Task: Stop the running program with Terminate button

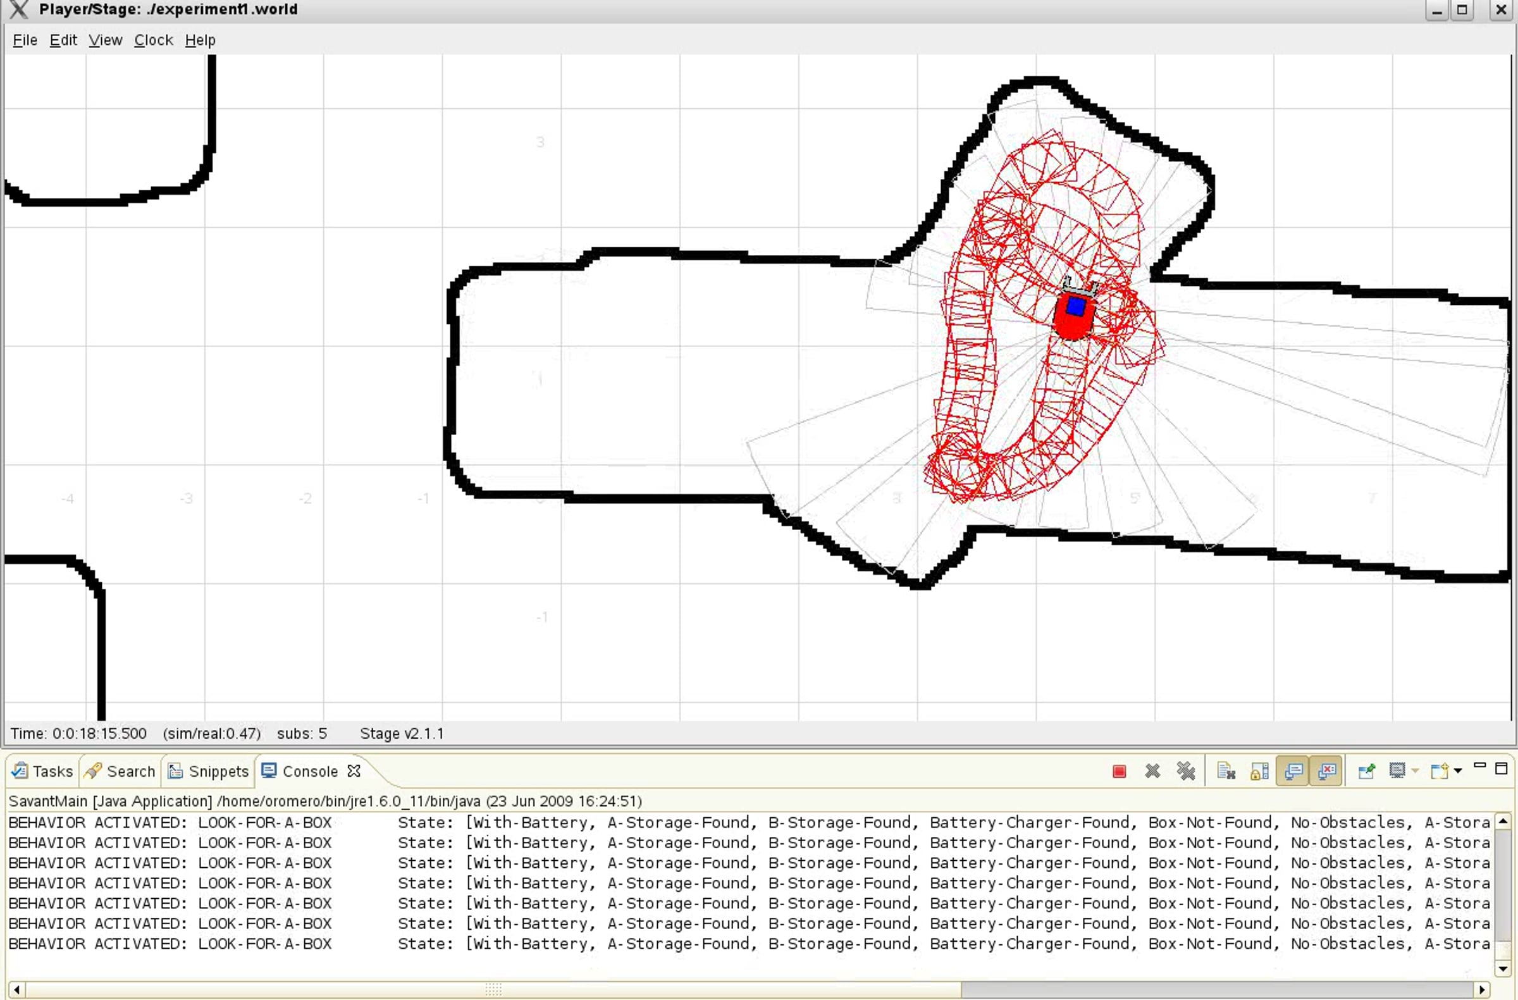Action: (1119, 772)
